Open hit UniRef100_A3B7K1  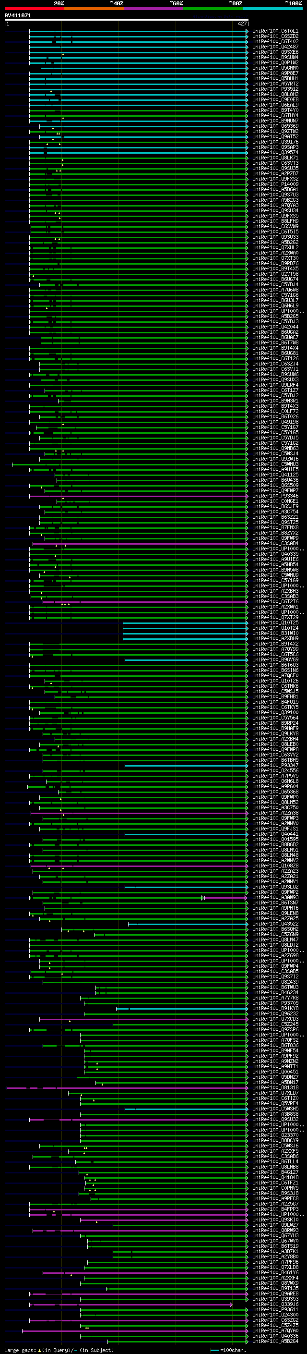pos(275,1252)
